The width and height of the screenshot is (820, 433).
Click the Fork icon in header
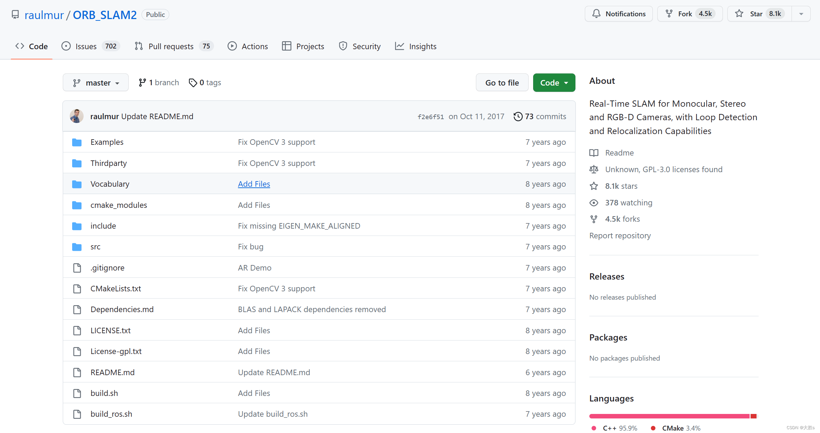click(669, 14)
